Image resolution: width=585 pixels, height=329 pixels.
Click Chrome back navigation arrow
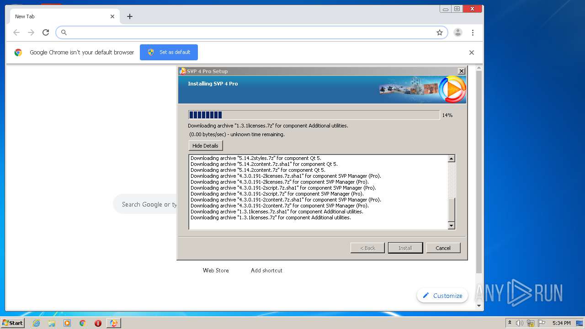pos(16,32)
